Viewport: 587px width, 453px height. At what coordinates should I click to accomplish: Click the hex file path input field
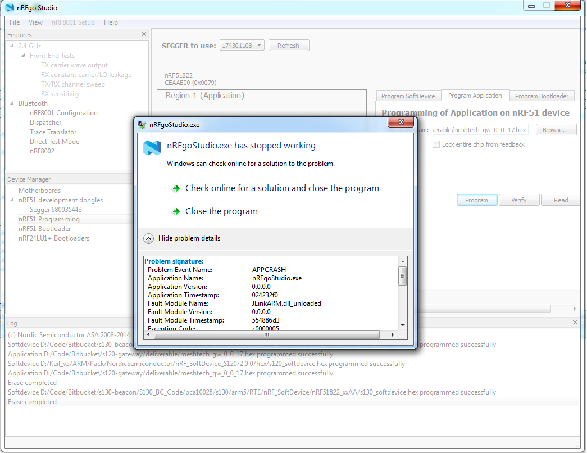point(480,130)
